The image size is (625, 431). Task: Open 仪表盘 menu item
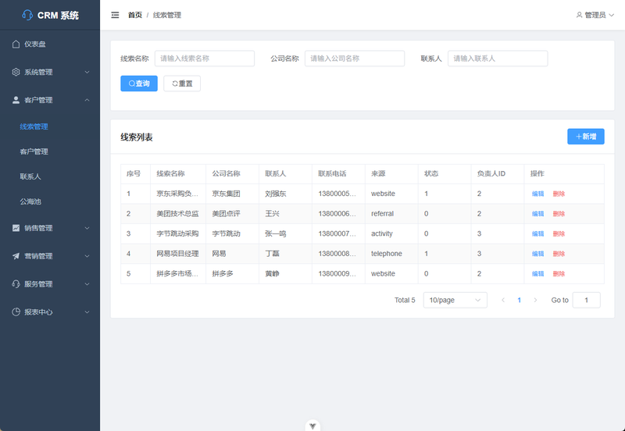50,45
